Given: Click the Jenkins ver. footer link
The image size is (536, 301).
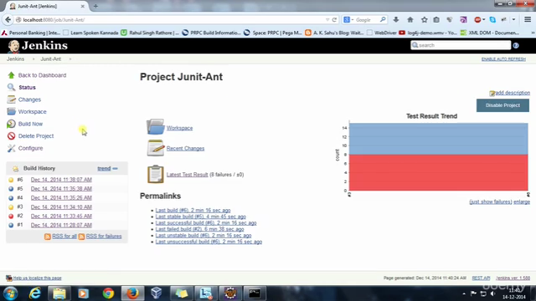Looking at the screenshot, I should [x=513, y=278].
